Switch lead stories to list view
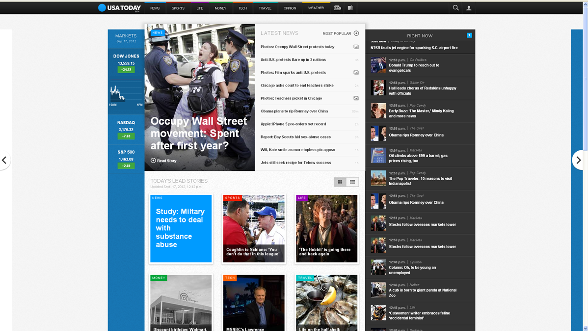 352,182
